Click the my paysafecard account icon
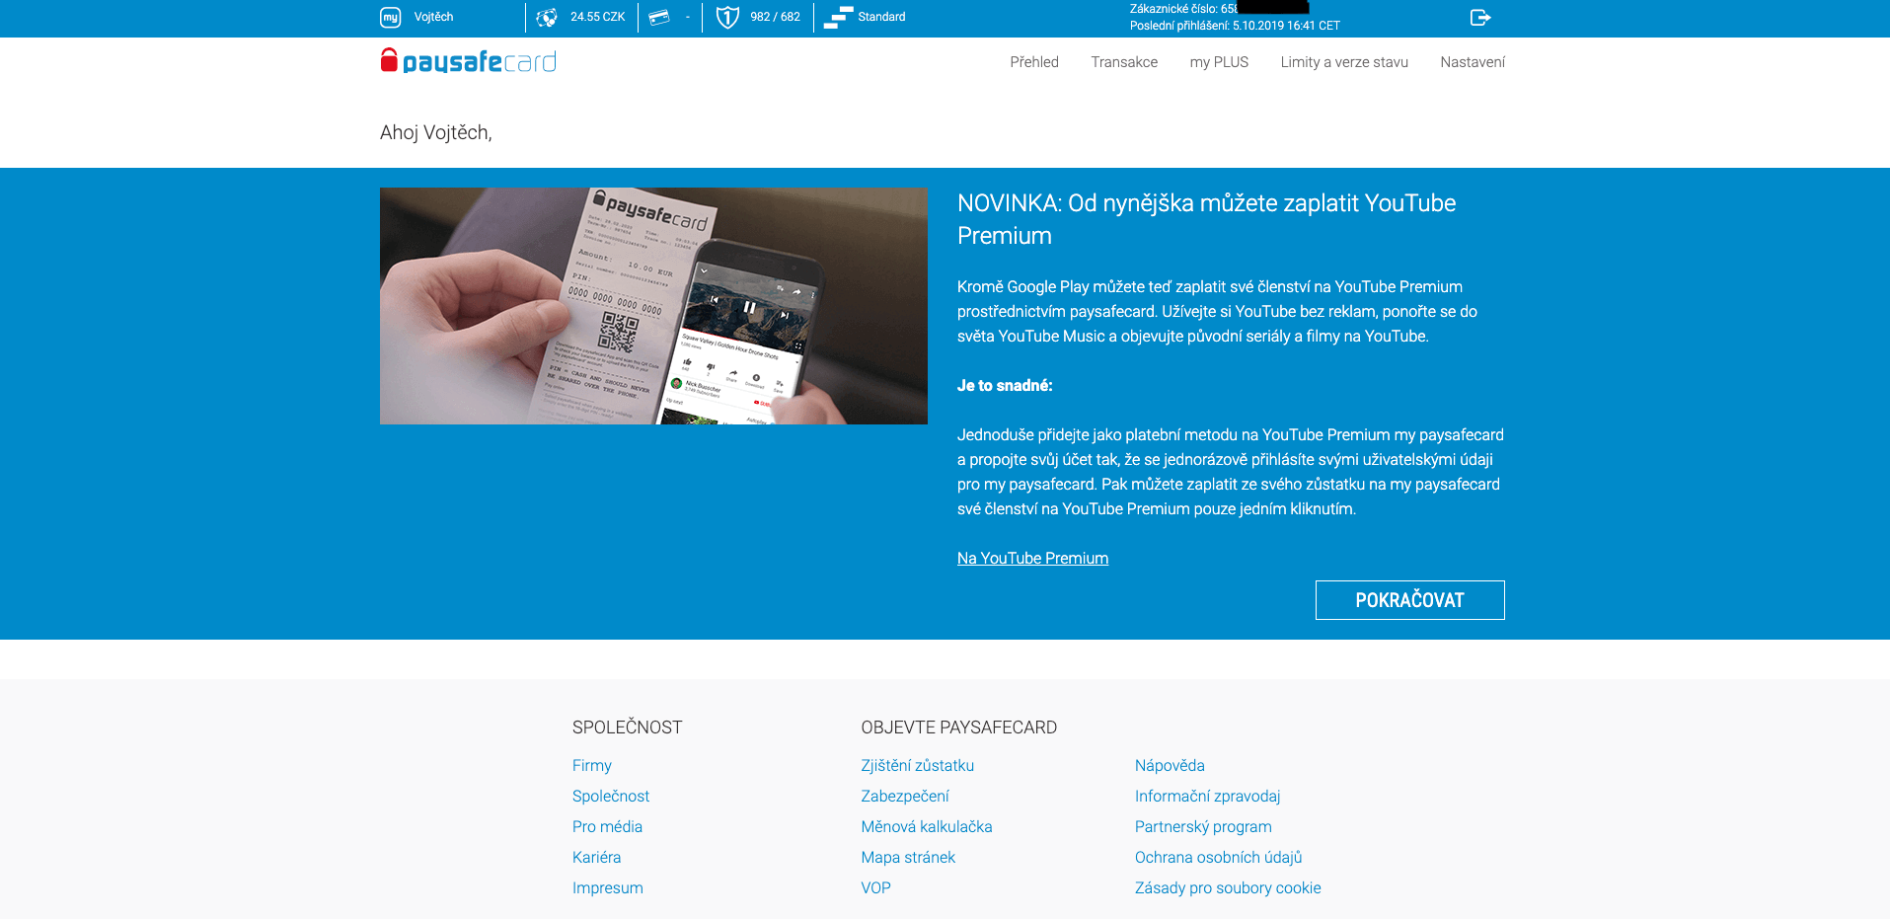 tap(391, 18)
